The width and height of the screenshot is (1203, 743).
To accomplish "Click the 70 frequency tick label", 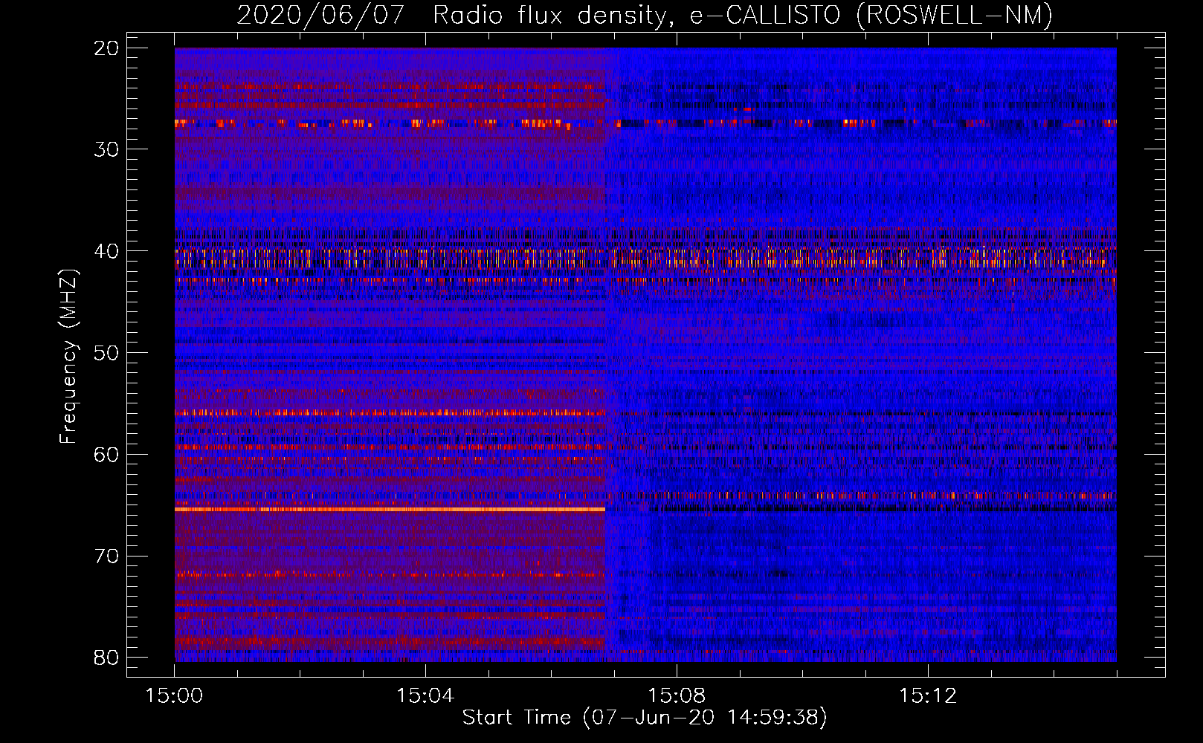I will point(107,557).
